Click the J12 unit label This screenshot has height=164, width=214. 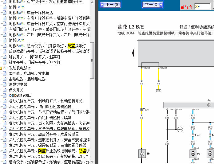(x=209, y=100)
